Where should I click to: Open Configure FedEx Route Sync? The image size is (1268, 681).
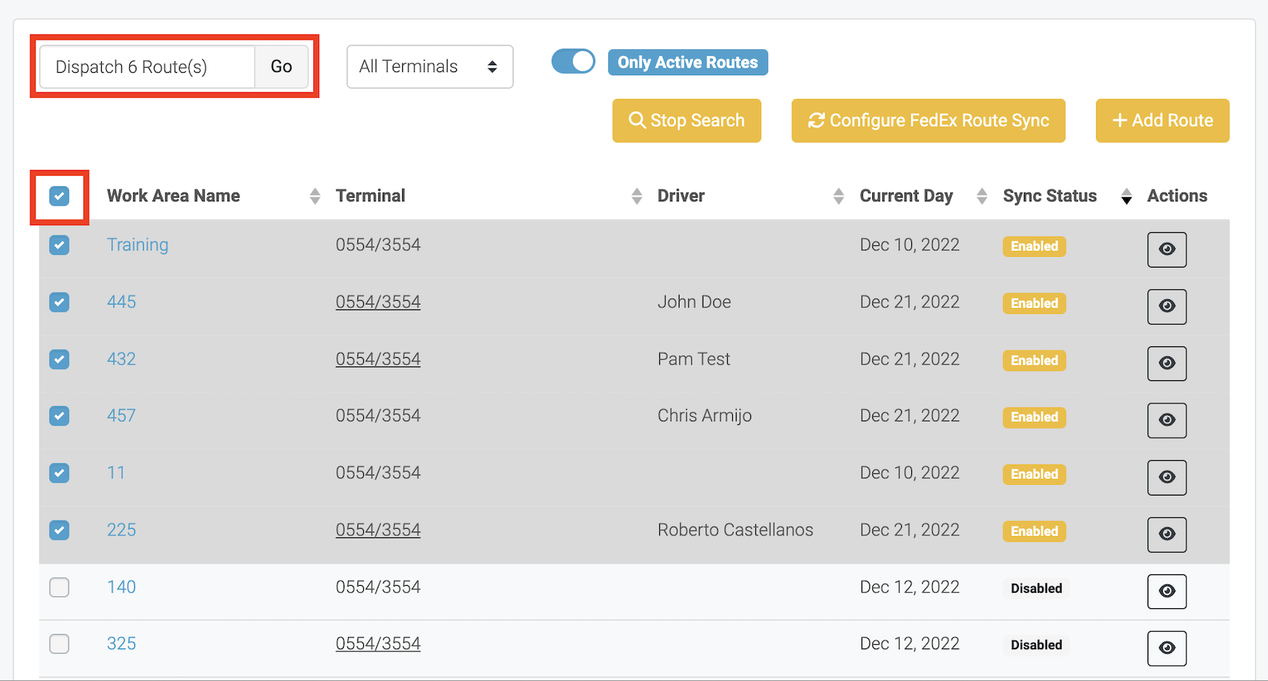pos(928,120)
